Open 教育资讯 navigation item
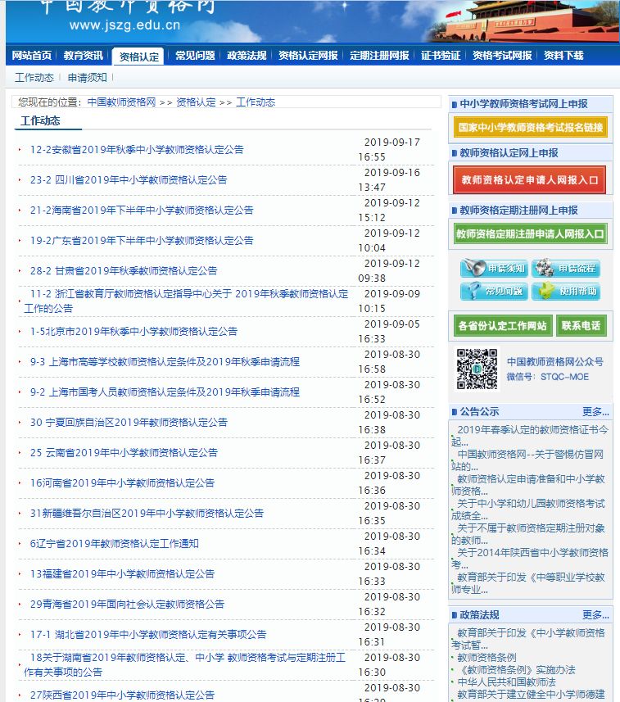620x702 pixels. 84,56
